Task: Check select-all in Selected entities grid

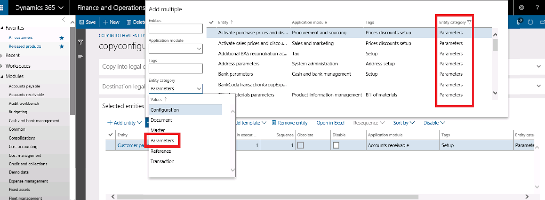Action: [110, 135]
